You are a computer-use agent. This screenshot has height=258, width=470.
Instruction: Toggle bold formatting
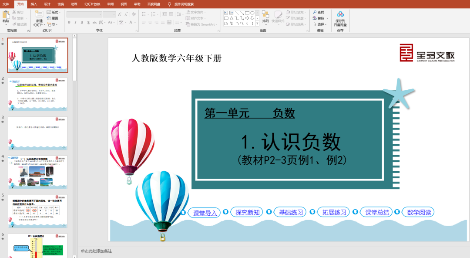(69, 22)
